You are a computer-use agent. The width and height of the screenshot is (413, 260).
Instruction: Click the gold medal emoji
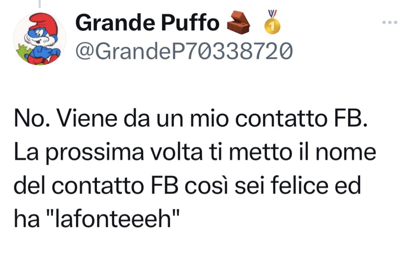tap(273, 23)
